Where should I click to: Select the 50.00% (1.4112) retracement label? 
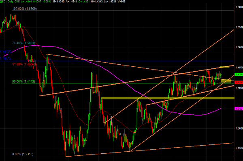coord(23,81)
